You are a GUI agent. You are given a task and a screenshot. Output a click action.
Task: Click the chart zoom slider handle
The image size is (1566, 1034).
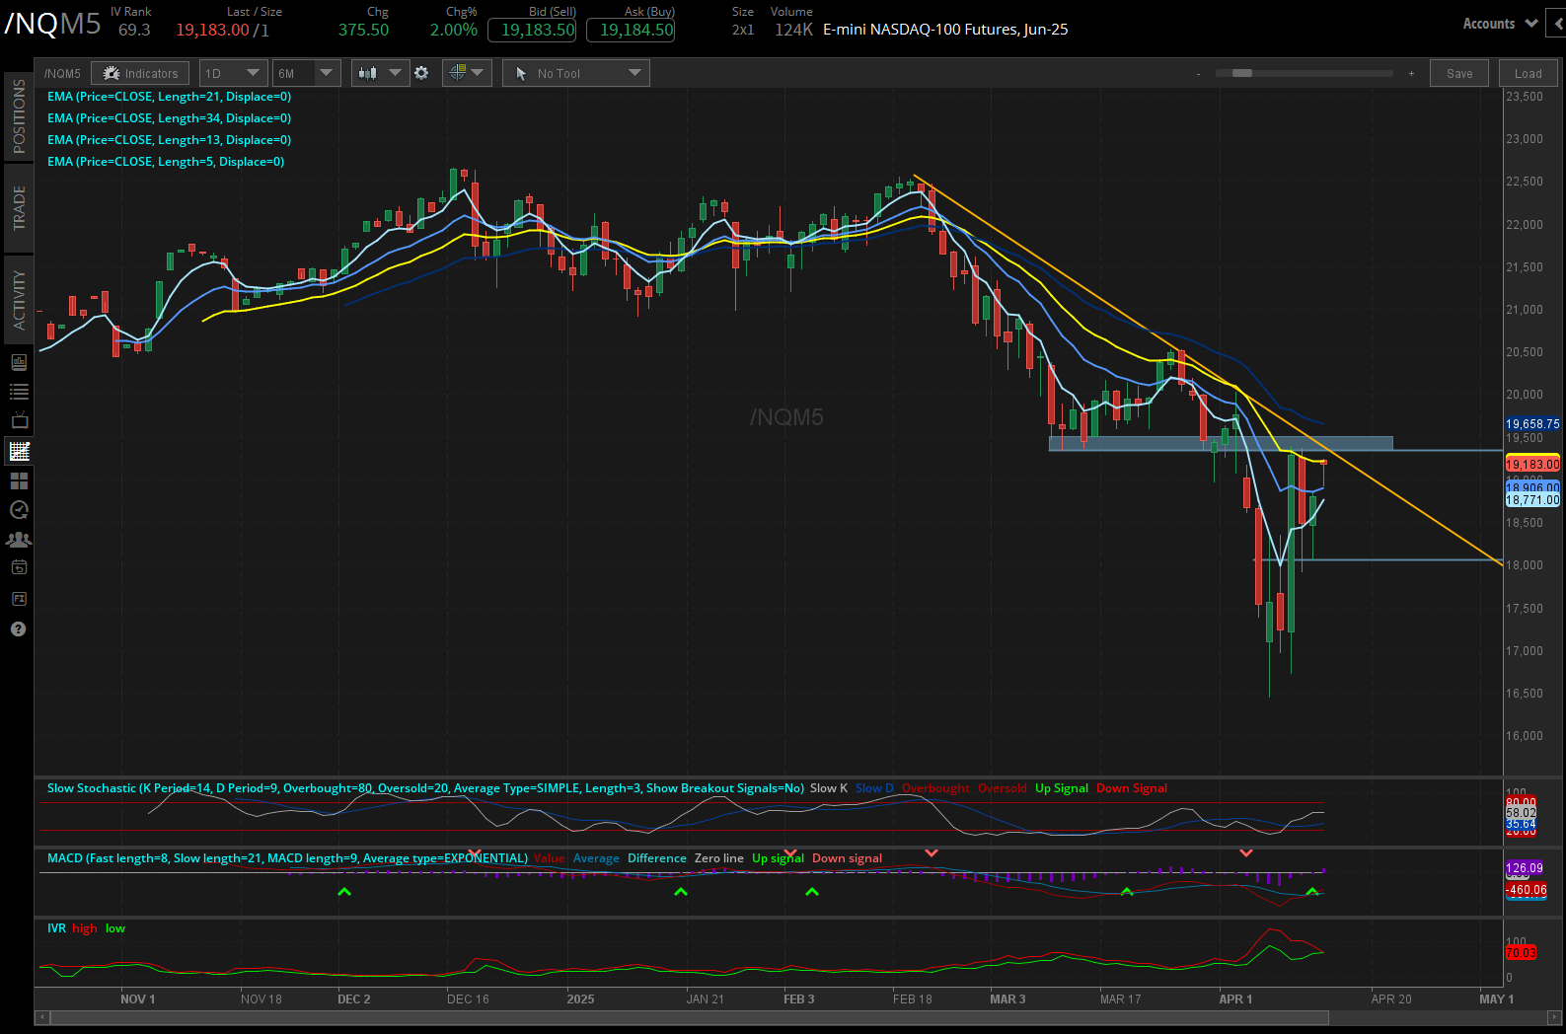click(1242, 73)
